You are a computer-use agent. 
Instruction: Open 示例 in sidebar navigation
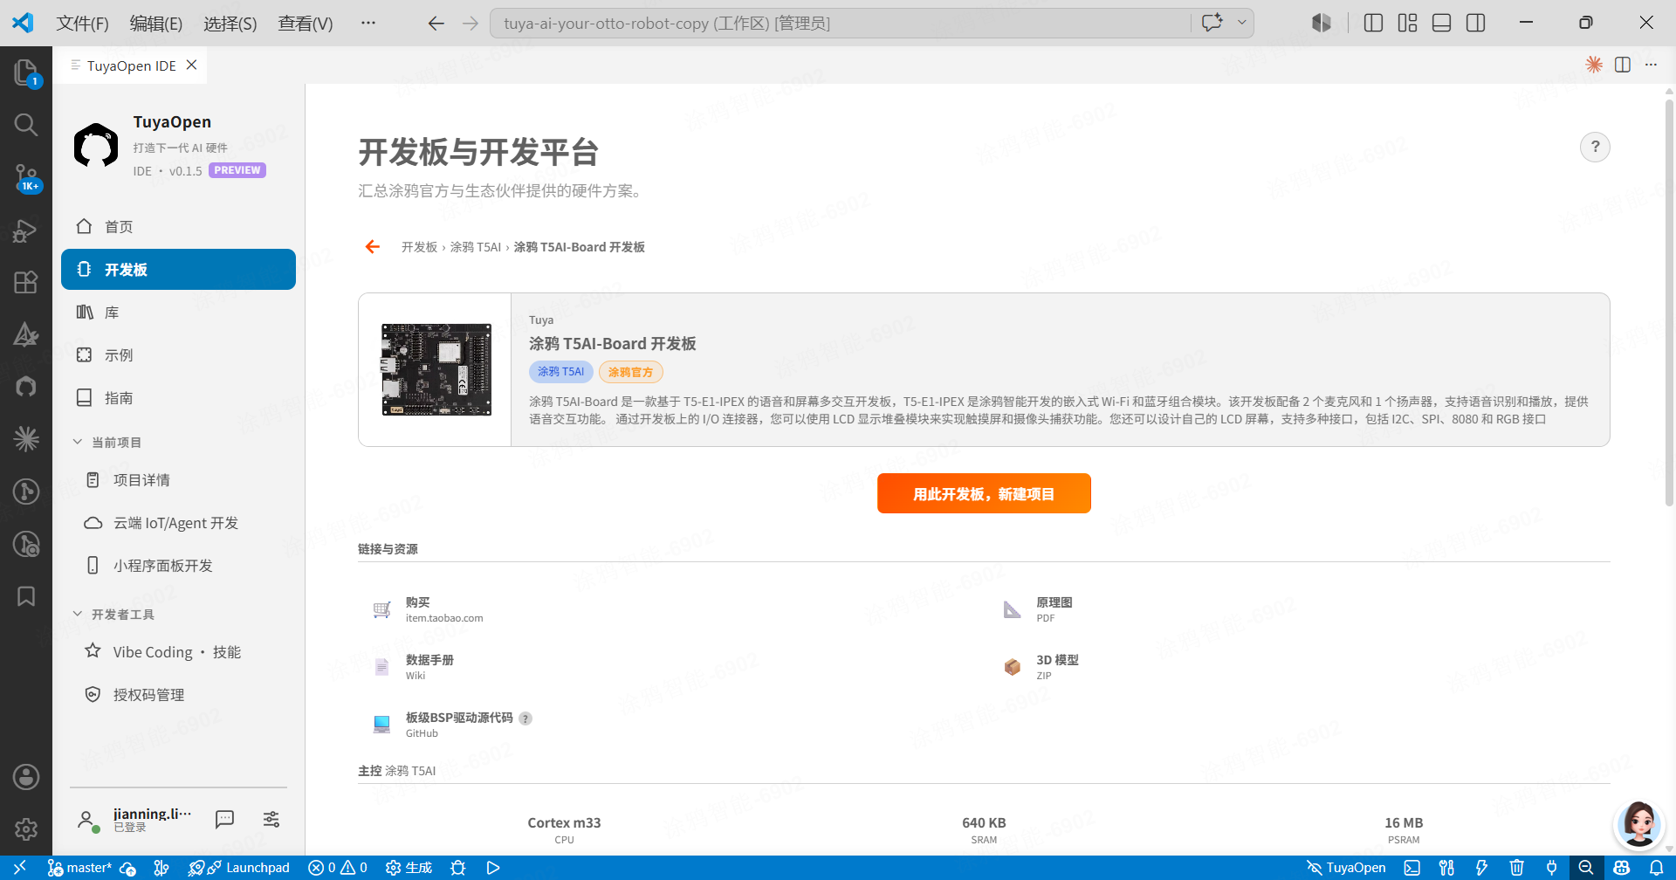click(178, 355)
